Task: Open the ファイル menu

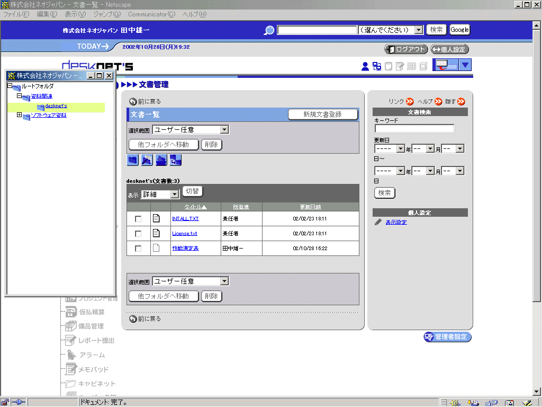Action: 16,14
